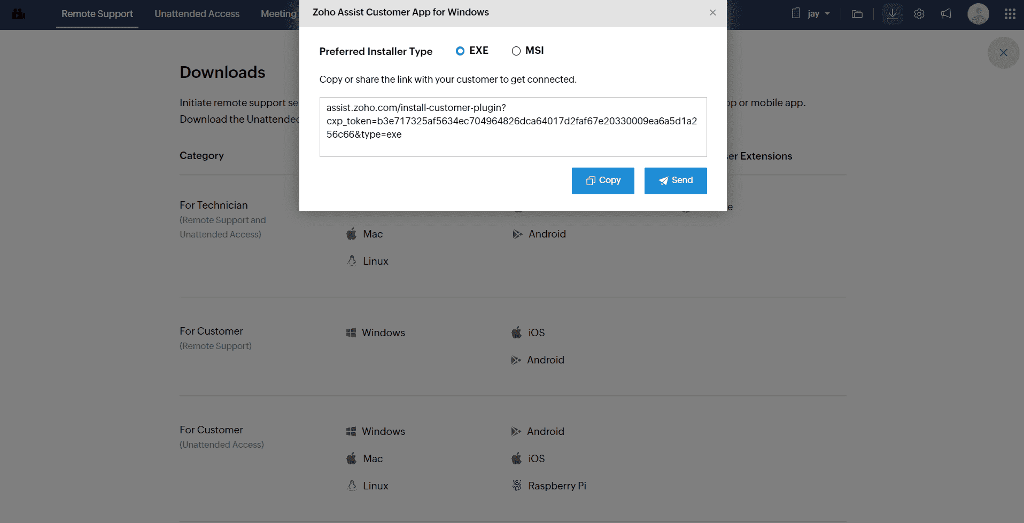The height and width of the screenshot is (523, 1024).
Task: Open the user profile avatar
Action: click(x=978, y=14)
